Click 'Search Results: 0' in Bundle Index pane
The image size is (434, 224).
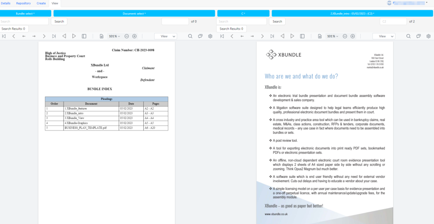(14, 29)
